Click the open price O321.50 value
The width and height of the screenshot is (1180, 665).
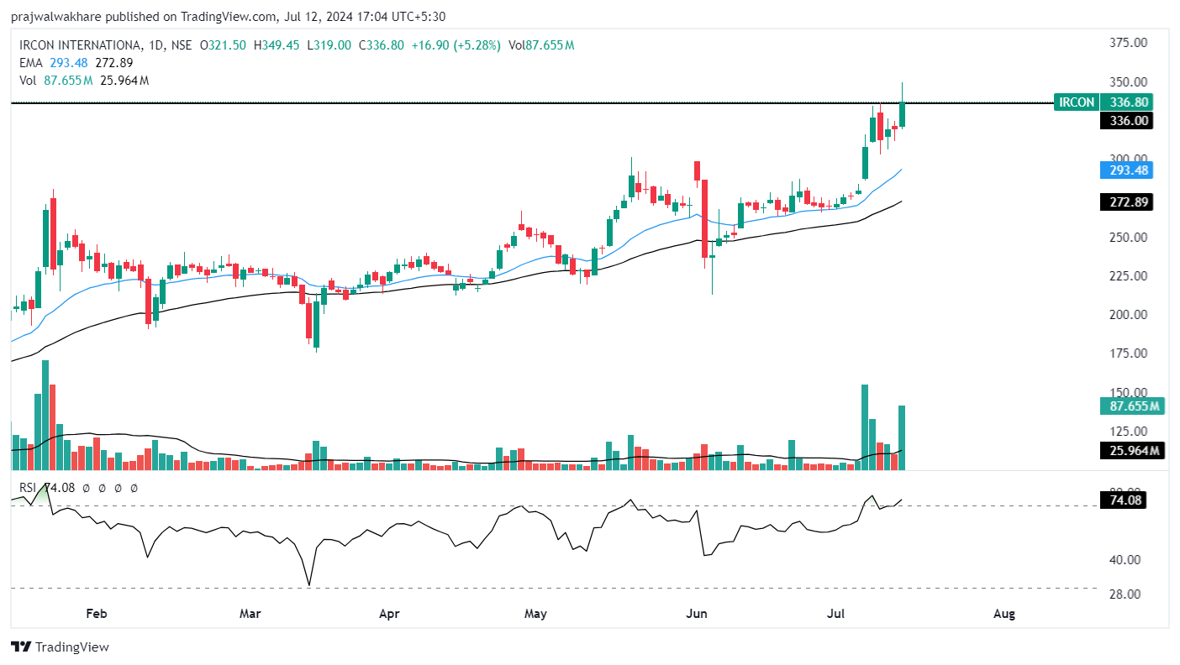pyautogui.click(x=224, y=45)
